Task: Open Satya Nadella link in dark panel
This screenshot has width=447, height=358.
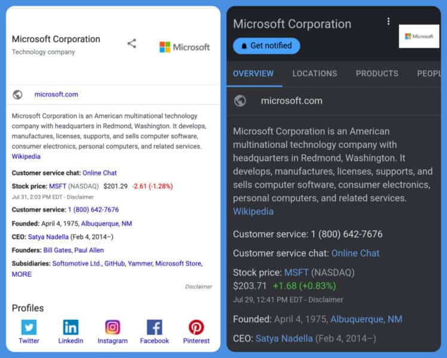Action: tap(284, 338)
